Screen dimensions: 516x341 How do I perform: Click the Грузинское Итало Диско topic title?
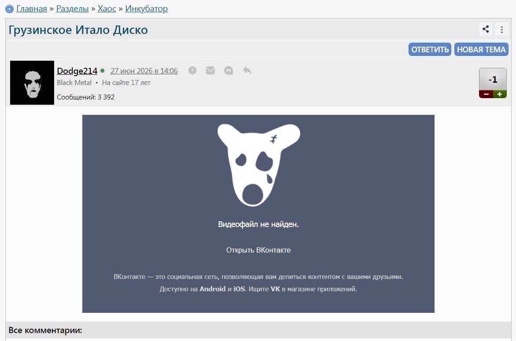pyautogui.click(x=78, y=30)
